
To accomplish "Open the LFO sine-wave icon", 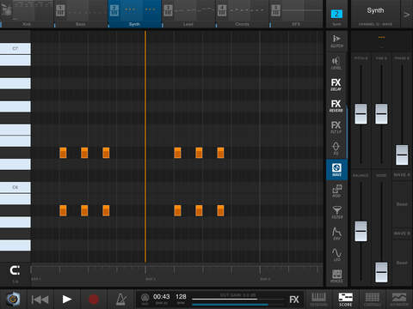I will pyautogui.click(x=336, y=254).
